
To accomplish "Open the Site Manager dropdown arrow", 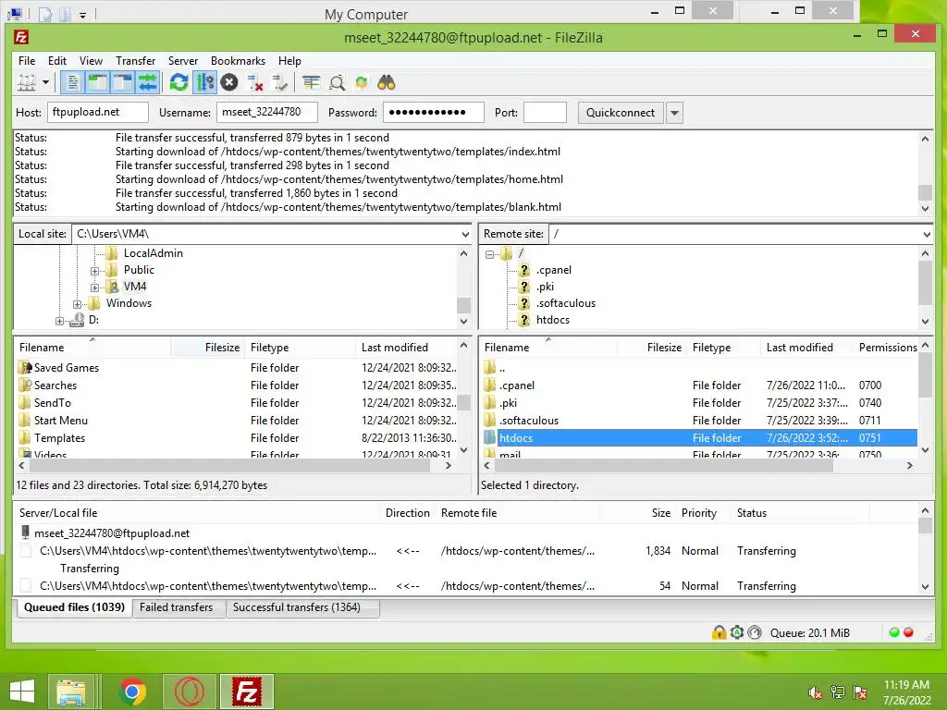I will (x=45, y=82).
